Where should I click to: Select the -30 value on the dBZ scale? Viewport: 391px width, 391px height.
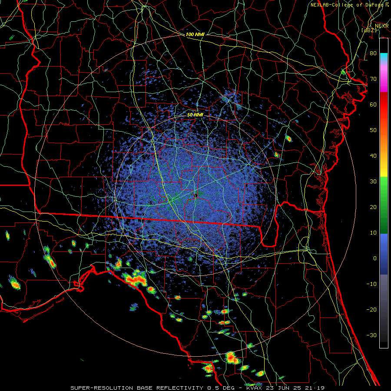click(371, 335)
